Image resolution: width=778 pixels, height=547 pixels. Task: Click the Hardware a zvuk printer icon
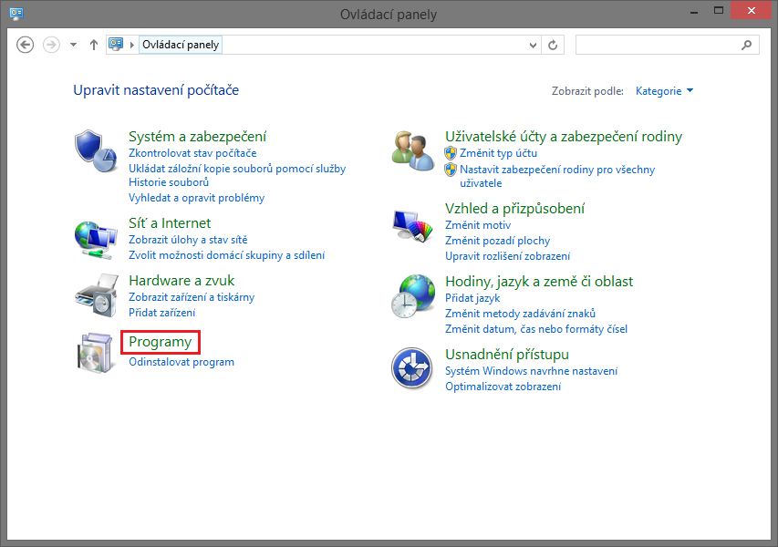(96, 294)
